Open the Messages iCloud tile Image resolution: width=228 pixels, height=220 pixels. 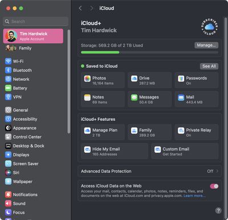coord(149,99)
